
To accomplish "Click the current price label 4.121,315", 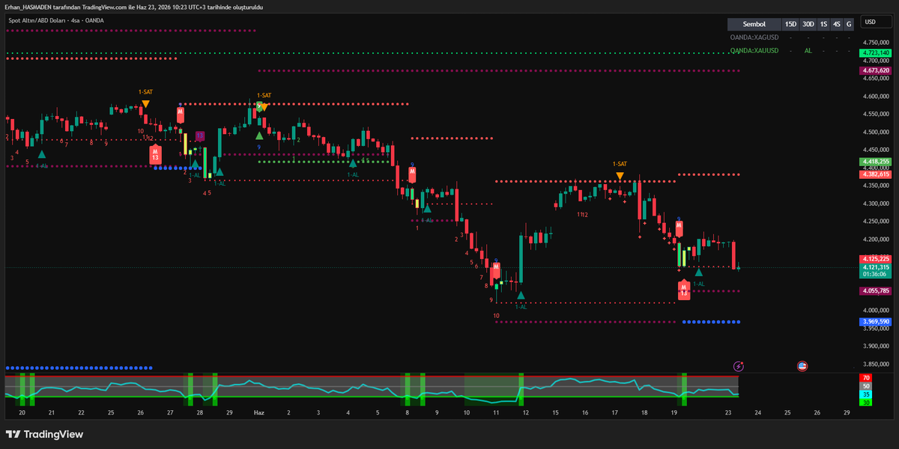I will (x=876, y=267).
